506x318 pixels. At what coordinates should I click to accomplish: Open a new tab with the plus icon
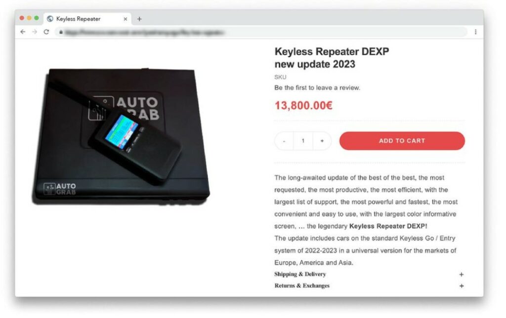coord(139,19)
